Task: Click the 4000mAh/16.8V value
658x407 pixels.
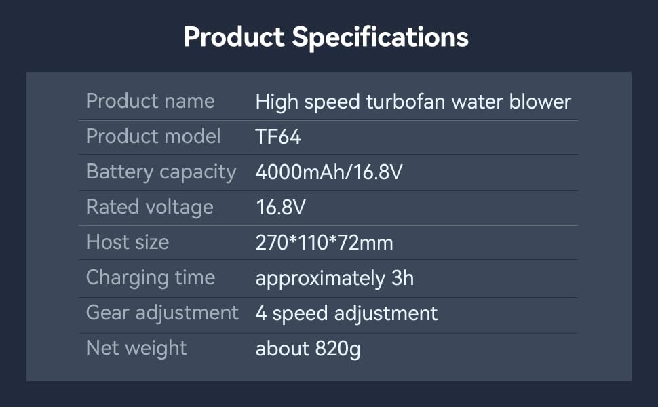Action: tap(329, 172)
